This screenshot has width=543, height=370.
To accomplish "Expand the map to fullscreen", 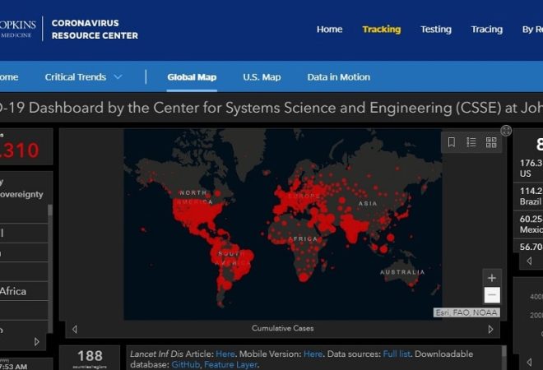I will (x=506, y=131).
